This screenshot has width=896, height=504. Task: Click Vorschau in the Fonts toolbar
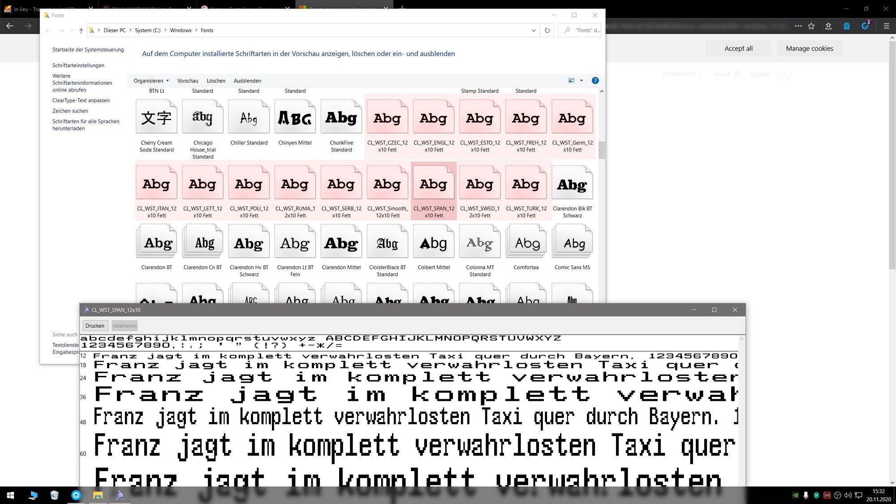[x=188, y=81]
